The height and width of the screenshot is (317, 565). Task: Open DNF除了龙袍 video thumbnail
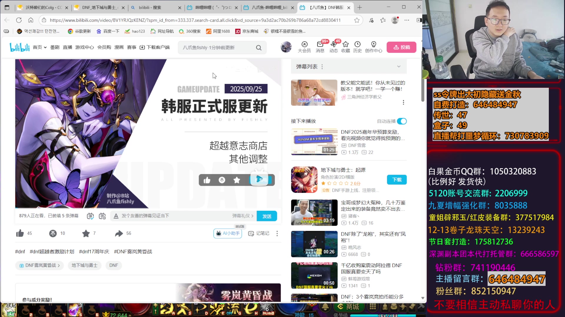[x=314, y=244]
